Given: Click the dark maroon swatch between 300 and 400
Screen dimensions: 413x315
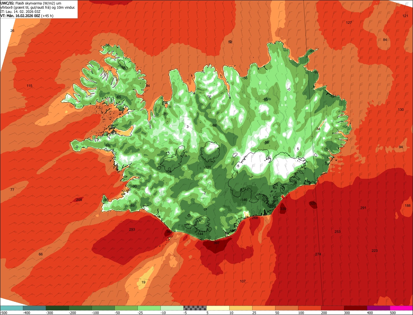Looking at the screenshot, I should (356, 308).
